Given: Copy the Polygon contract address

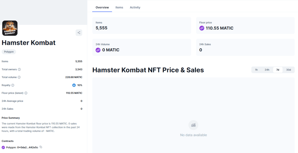Looking at the screenshot, I should pyautogui.click(x=41, y=147).
